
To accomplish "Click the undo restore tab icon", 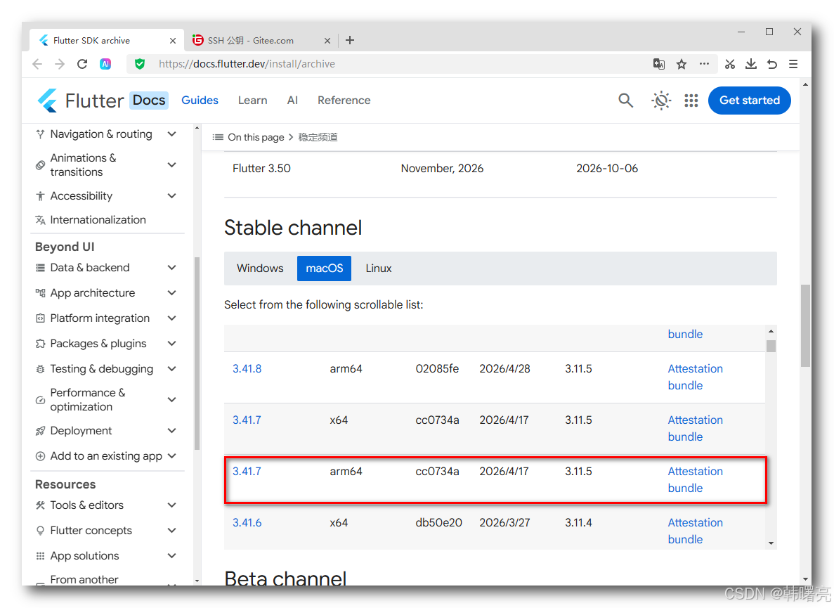I will 772,64.
